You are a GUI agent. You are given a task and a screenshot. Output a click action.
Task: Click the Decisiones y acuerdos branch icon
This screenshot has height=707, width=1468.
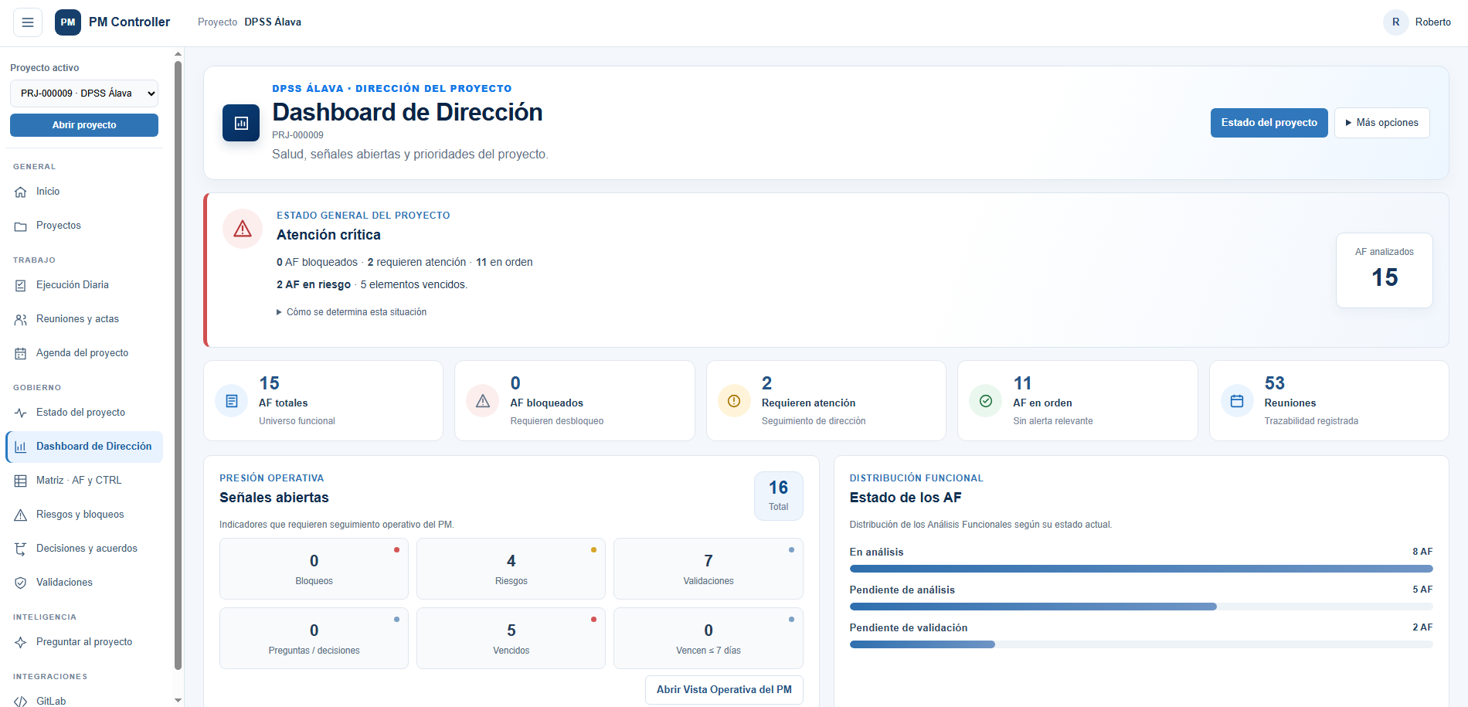tap(21, 549)
